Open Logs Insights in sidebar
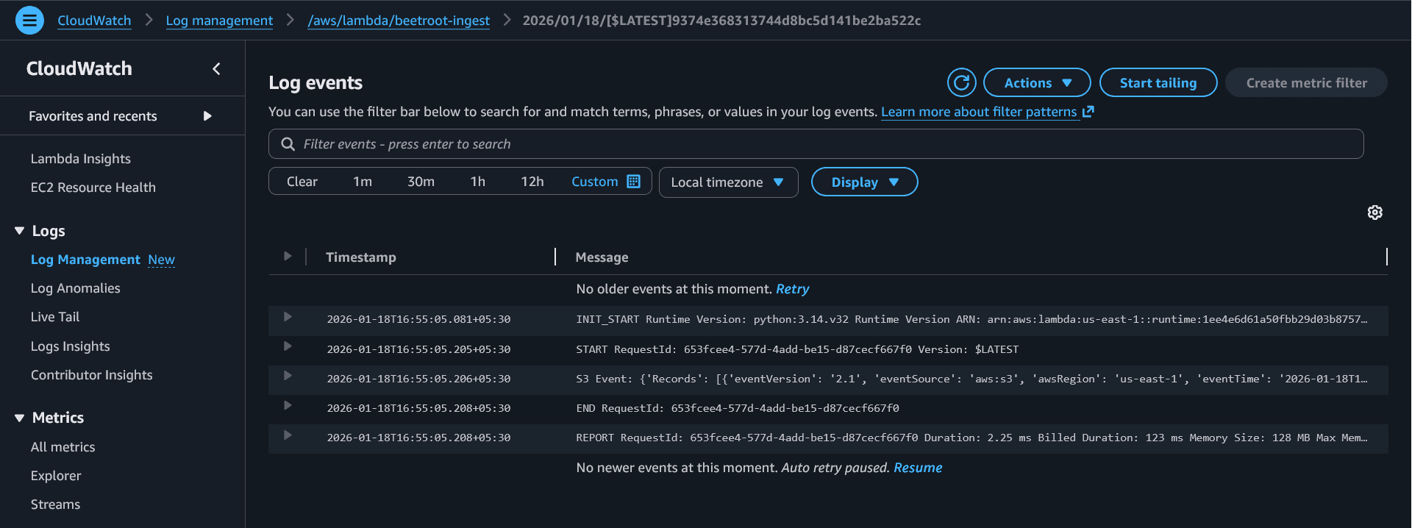1412x528 pixels. [x=70, y=346]
